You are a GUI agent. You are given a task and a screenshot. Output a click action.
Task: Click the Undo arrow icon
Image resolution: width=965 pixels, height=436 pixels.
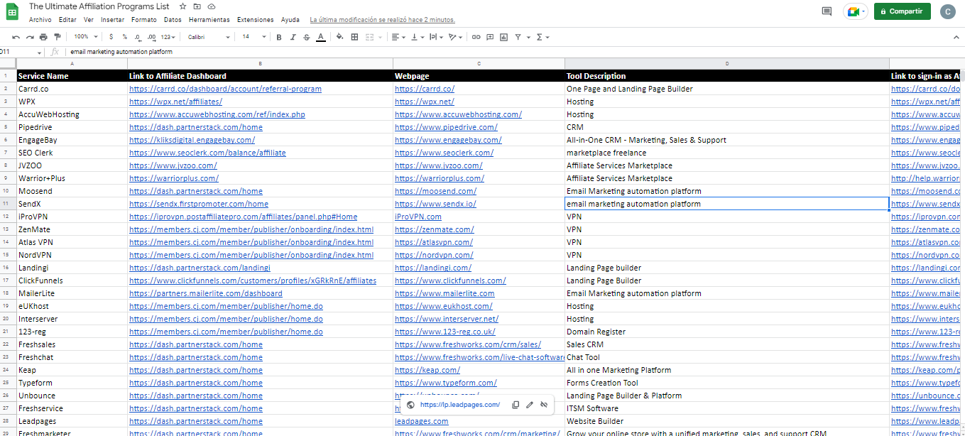click(16, 37)
